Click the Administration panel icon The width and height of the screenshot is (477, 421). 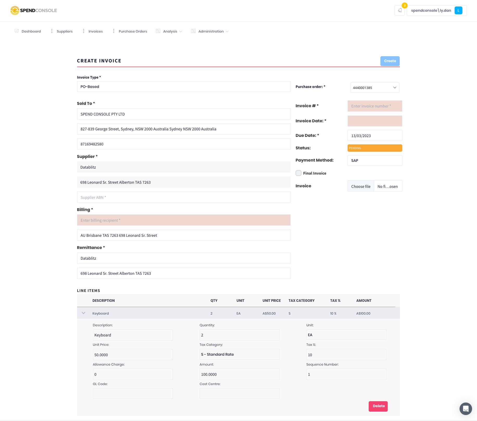click(193, 31)
